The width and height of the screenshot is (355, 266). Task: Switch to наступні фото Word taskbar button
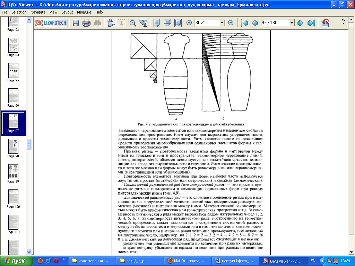tap(235, 261)
